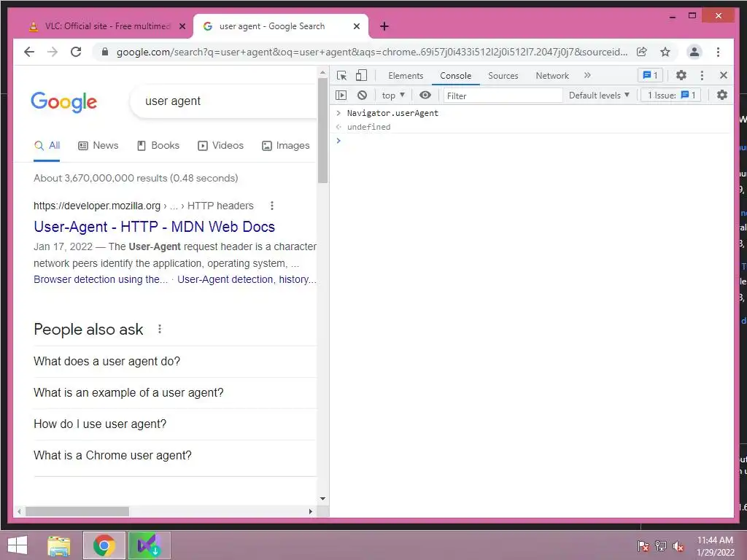
Task: Open the DevTools customize three-dot menu
Action: (x=702, y=75)
